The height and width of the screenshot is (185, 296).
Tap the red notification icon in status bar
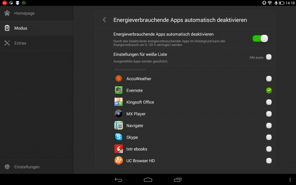(x=4, y=3)
